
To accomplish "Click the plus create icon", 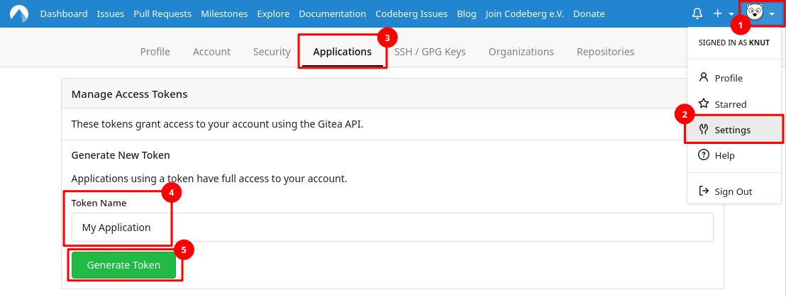I will pos(717,13).
